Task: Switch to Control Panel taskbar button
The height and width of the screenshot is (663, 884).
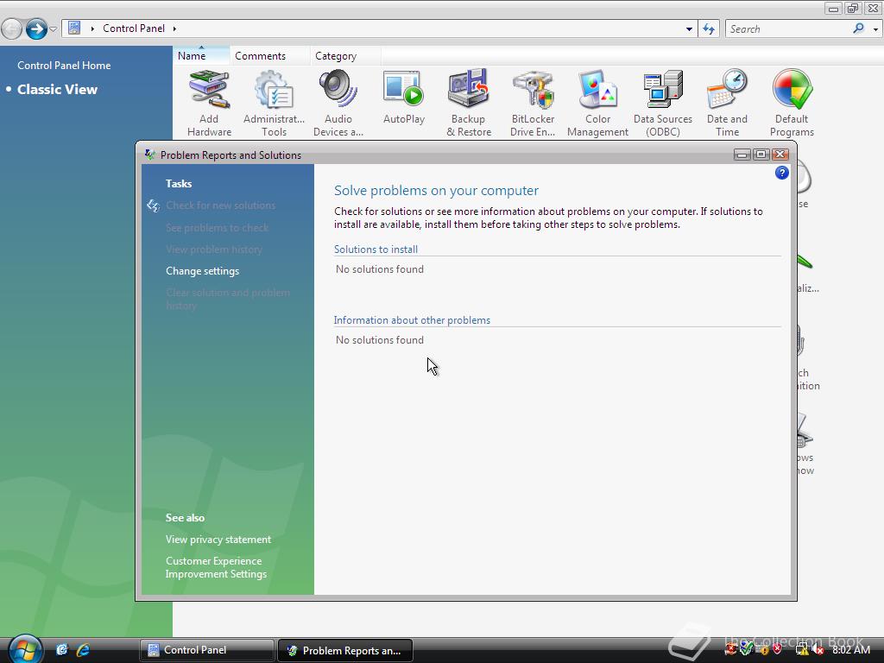Action: [x=206, y=650]
